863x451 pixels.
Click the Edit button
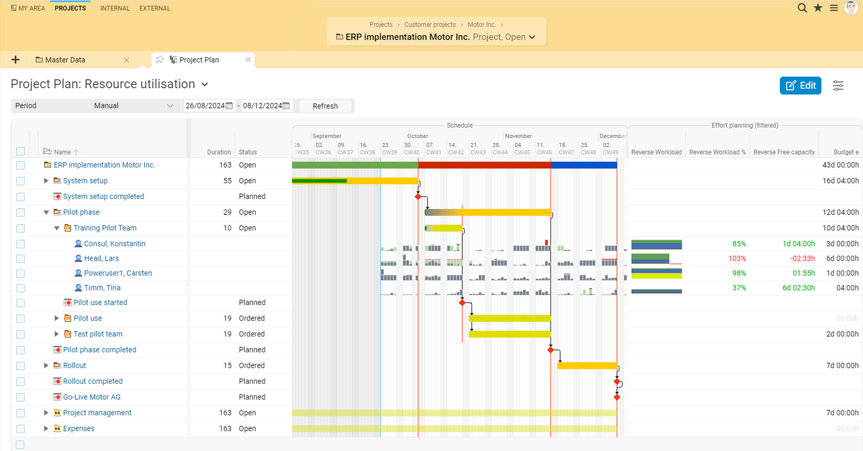click(800, 86)
